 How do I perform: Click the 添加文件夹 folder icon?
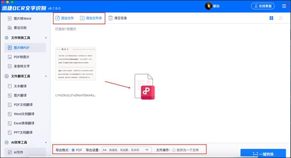82,18
